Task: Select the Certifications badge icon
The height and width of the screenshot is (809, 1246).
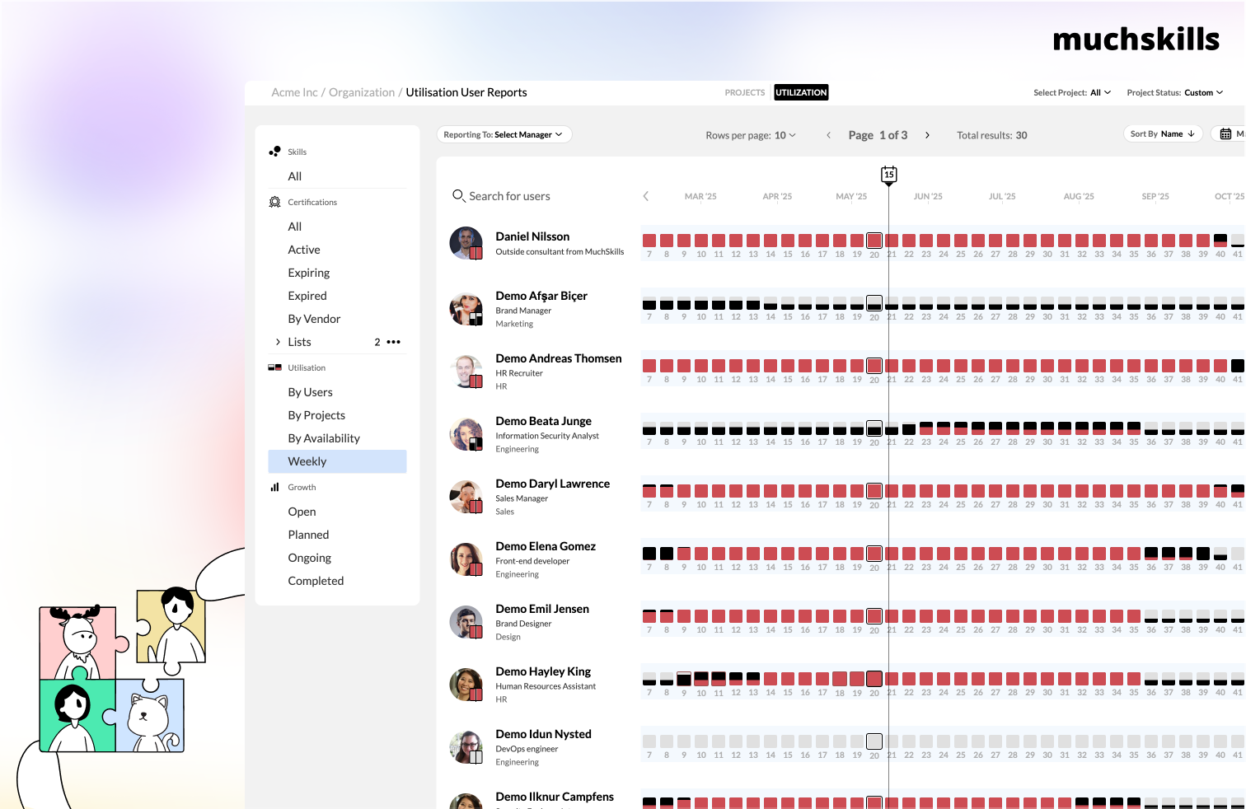Action: tap(274, 201)
